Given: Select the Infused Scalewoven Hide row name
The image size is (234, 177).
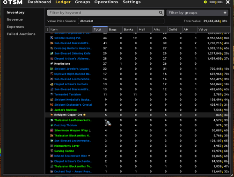Looking at the screenshot, I should (x=71, y=156).
